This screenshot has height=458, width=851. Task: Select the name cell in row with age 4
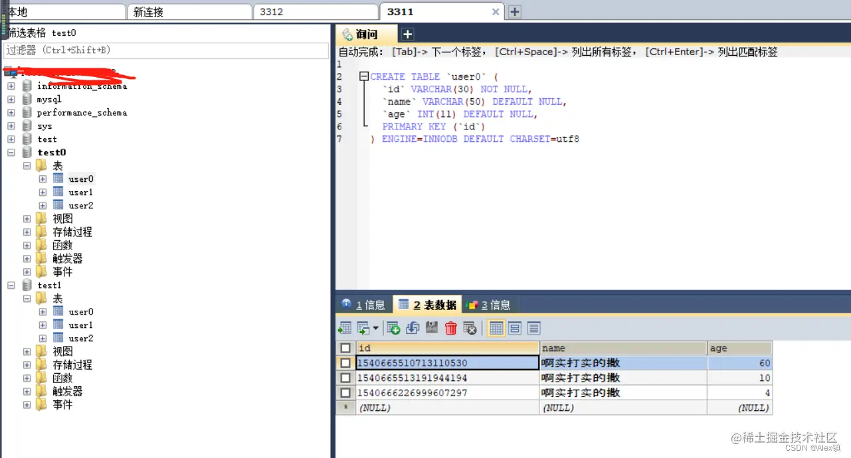click(x=624, y=393)
